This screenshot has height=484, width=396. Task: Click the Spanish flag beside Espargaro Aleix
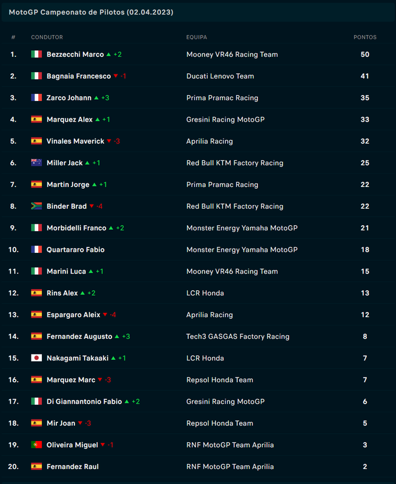point(36,315)
